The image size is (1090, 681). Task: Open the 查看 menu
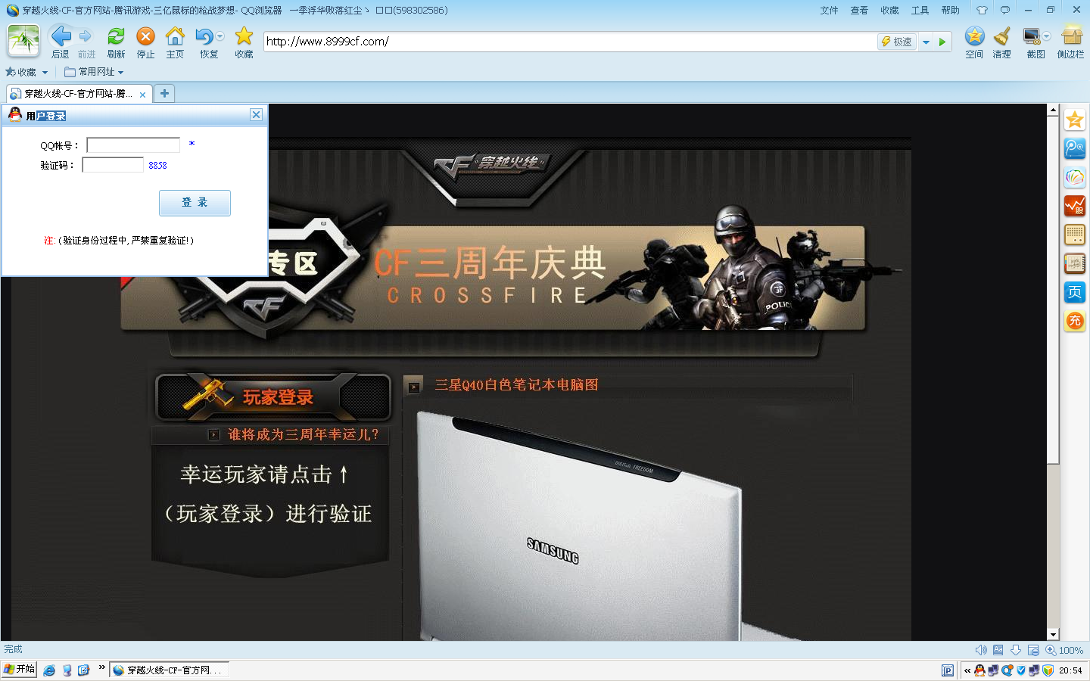(859, 10)
